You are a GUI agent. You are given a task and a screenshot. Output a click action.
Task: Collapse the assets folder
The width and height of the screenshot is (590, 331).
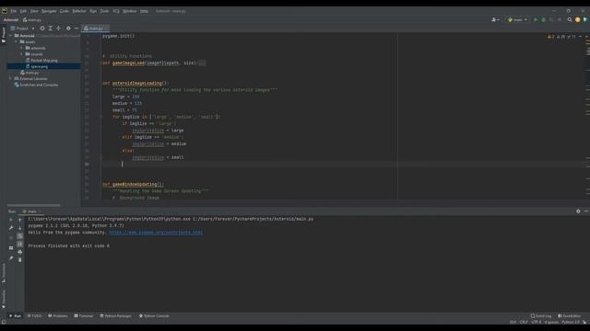17,42
